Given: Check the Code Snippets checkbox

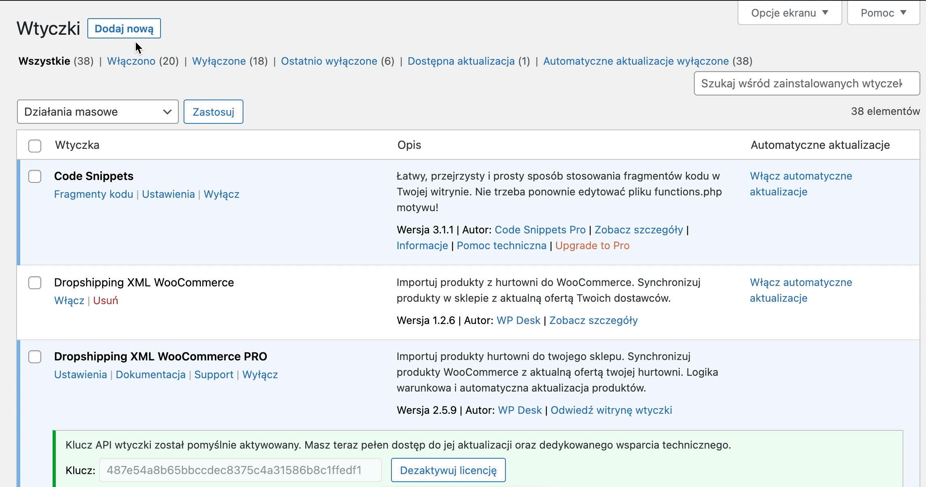Looking at the screenshot, I should (35, 176).
